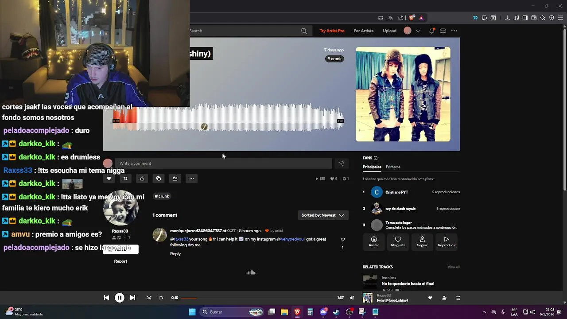
Task: Open Raxss33 artist profile name
Action: pyautogui.click(x=120, y=231)
